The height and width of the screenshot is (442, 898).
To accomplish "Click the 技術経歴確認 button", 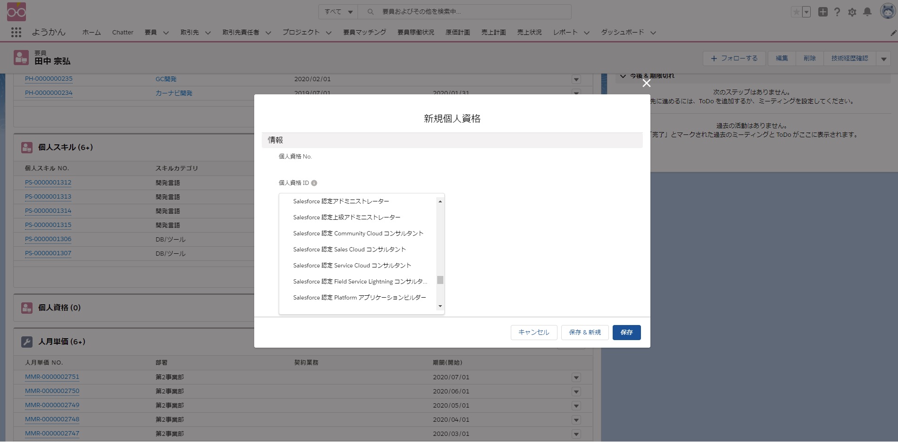I will coord(850,58).
